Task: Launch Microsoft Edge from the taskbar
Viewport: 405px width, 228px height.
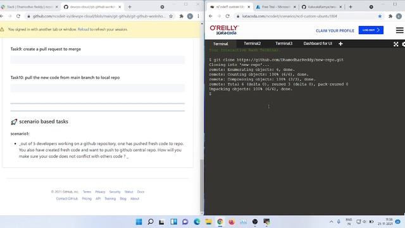Action: click(x=197, y=222)
